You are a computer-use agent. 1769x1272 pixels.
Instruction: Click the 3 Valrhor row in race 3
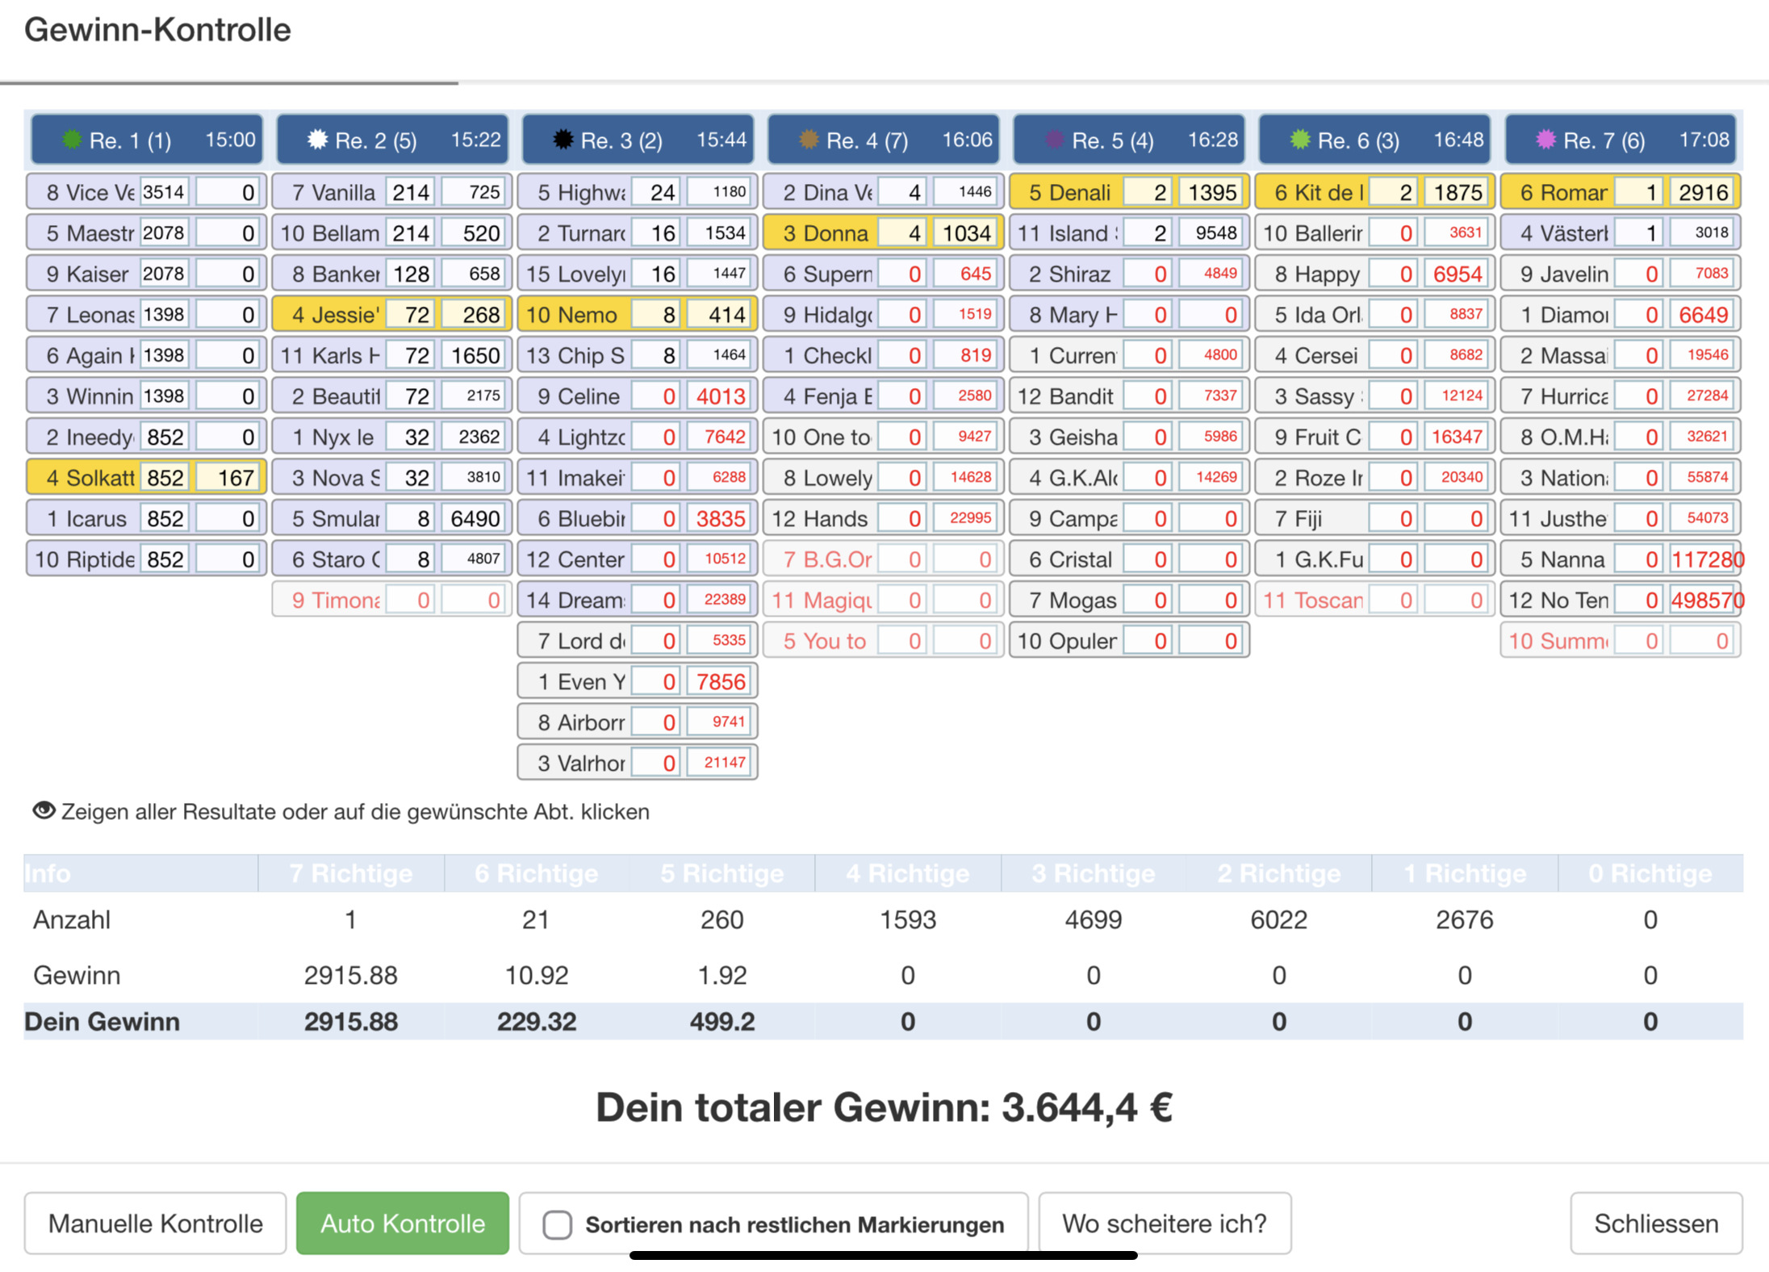coord(638,763)
